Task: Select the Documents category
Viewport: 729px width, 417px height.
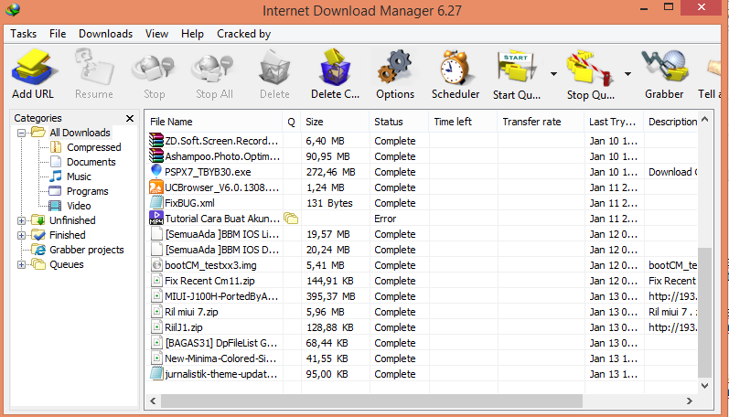Action: [91, 162]
